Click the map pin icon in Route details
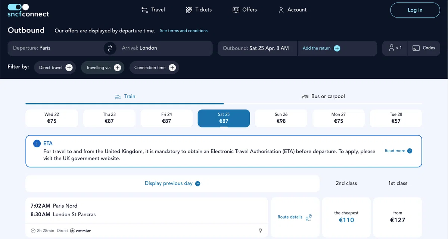The height and width of the screenshot is (239, 448). 308,217
